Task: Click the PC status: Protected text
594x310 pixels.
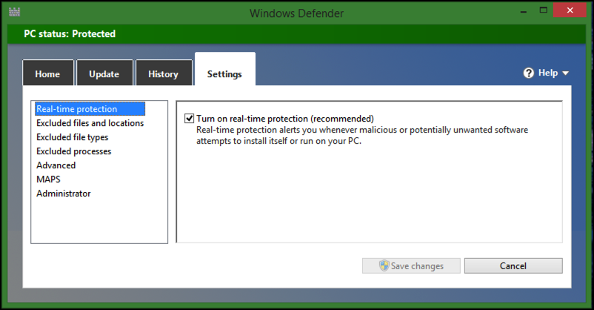Action: (x=70, y=34)
